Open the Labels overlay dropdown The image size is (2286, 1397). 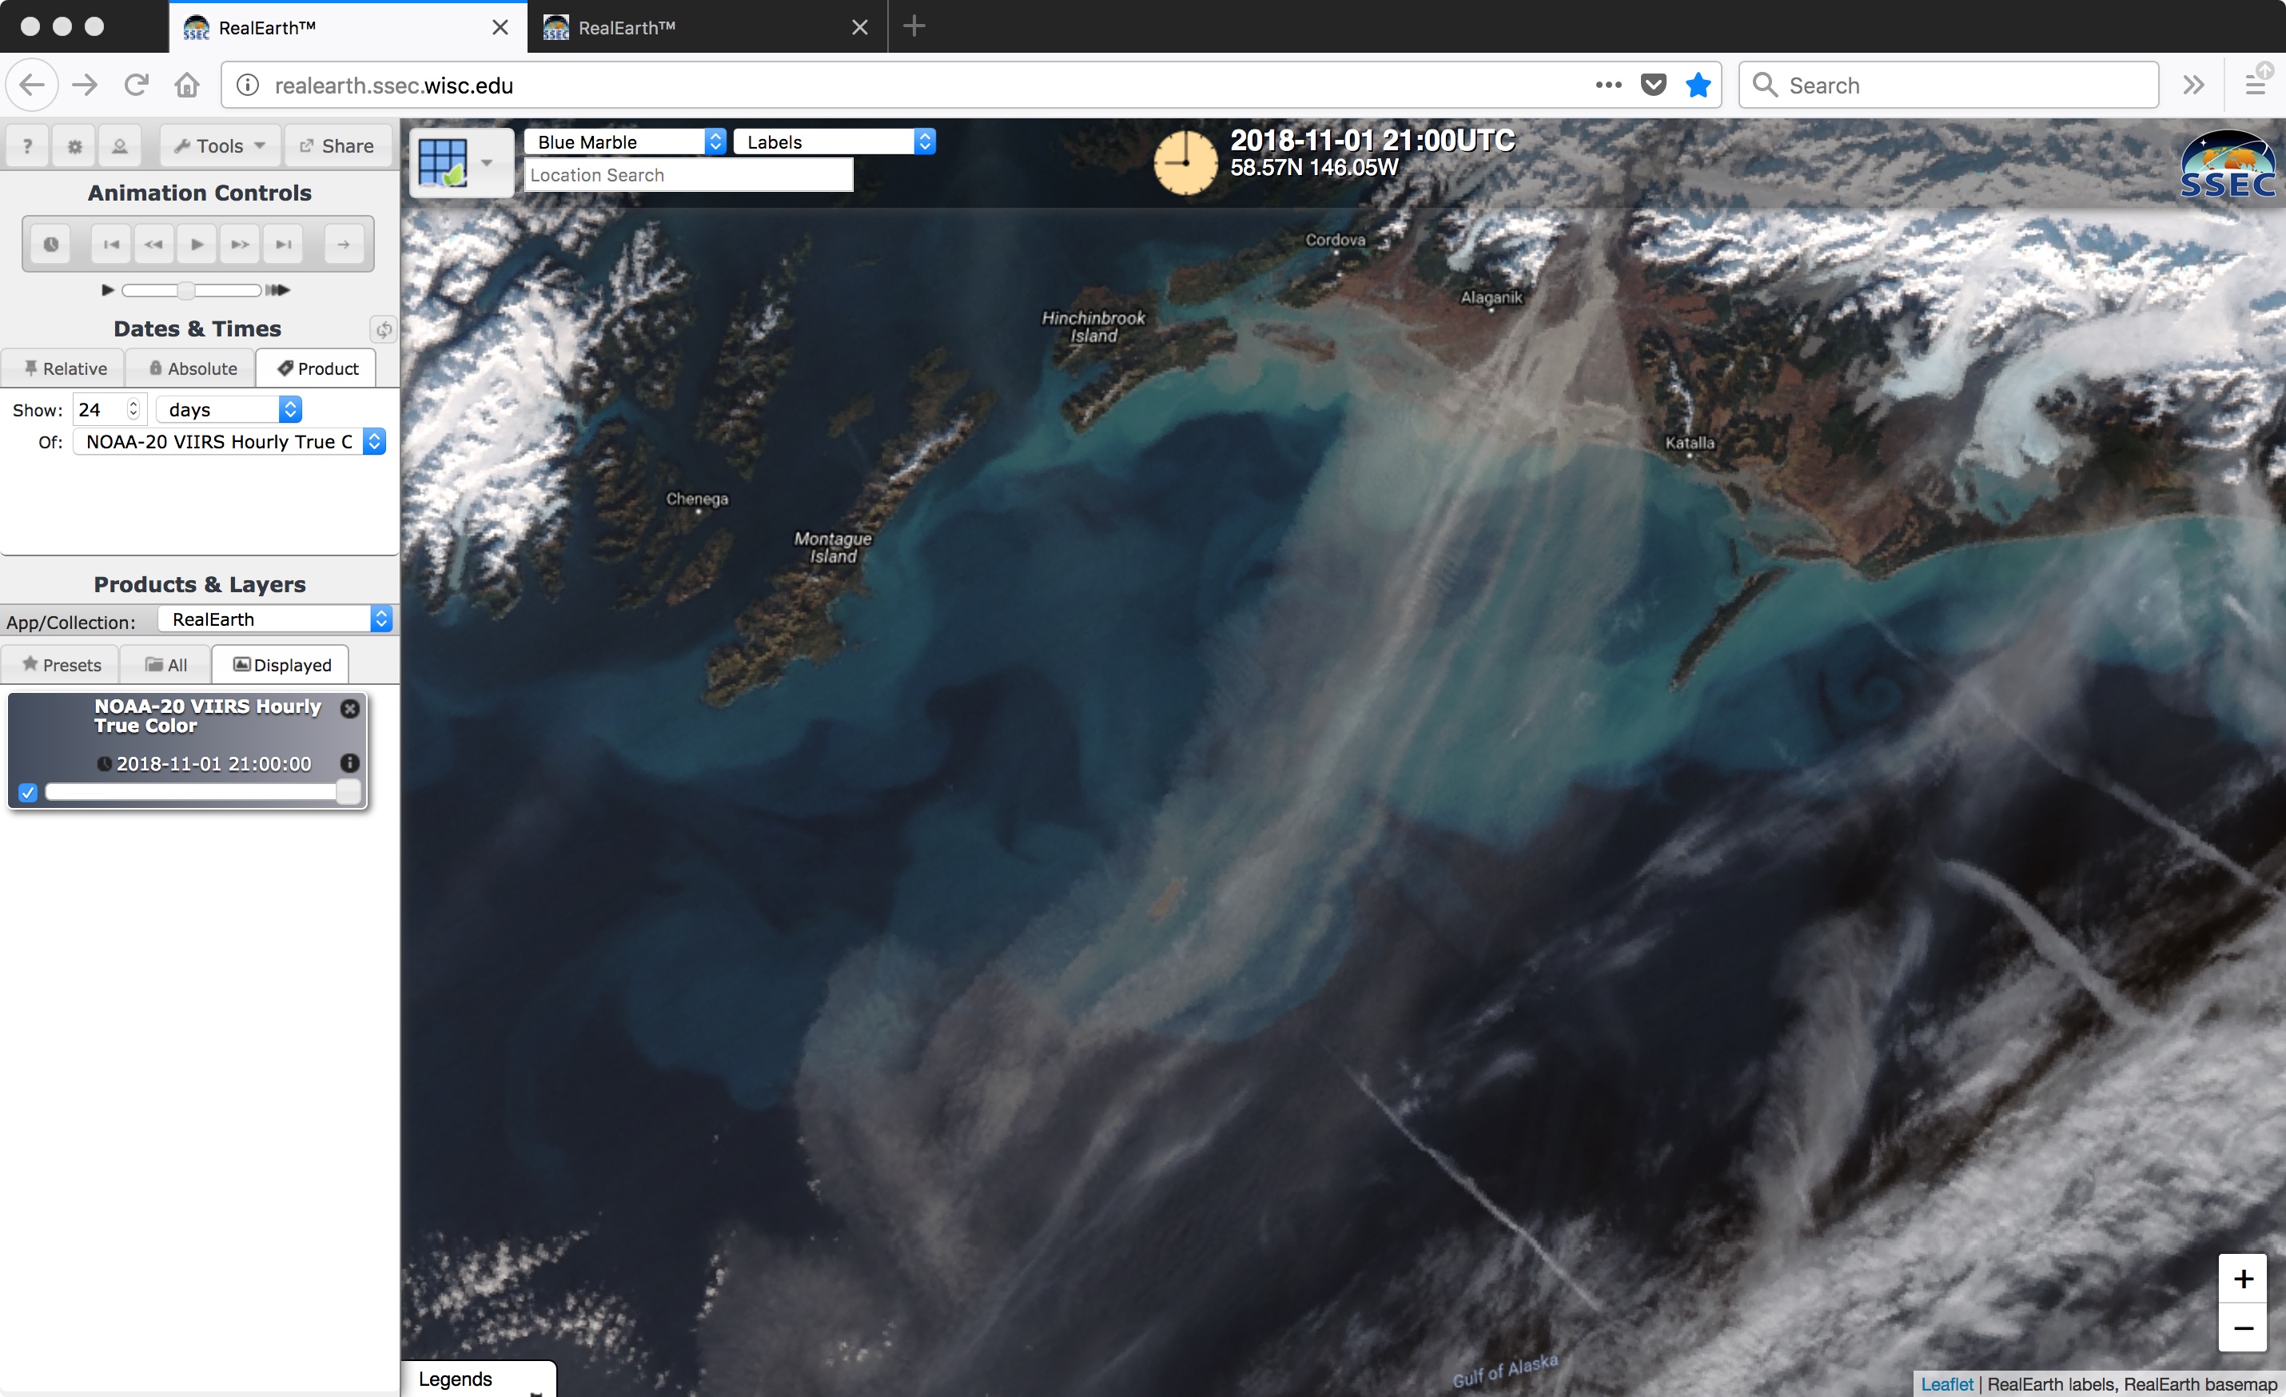(834, 141)
